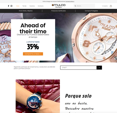Screen dimensions: 117x113
Task: Click the search magnifier icon
Action: click(x=75, y=6)
